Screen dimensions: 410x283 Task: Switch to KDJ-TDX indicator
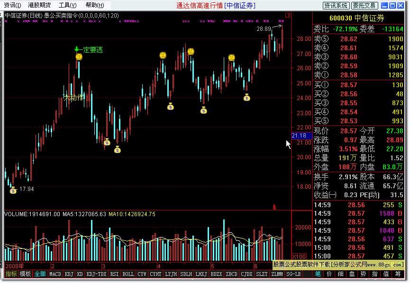tap(96, 274)
